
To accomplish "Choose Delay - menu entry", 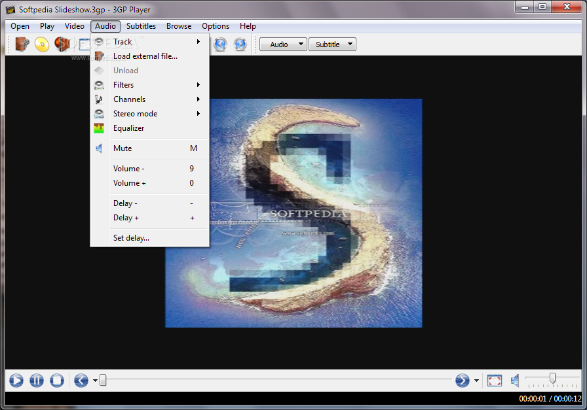I will (x=150, y=203).
